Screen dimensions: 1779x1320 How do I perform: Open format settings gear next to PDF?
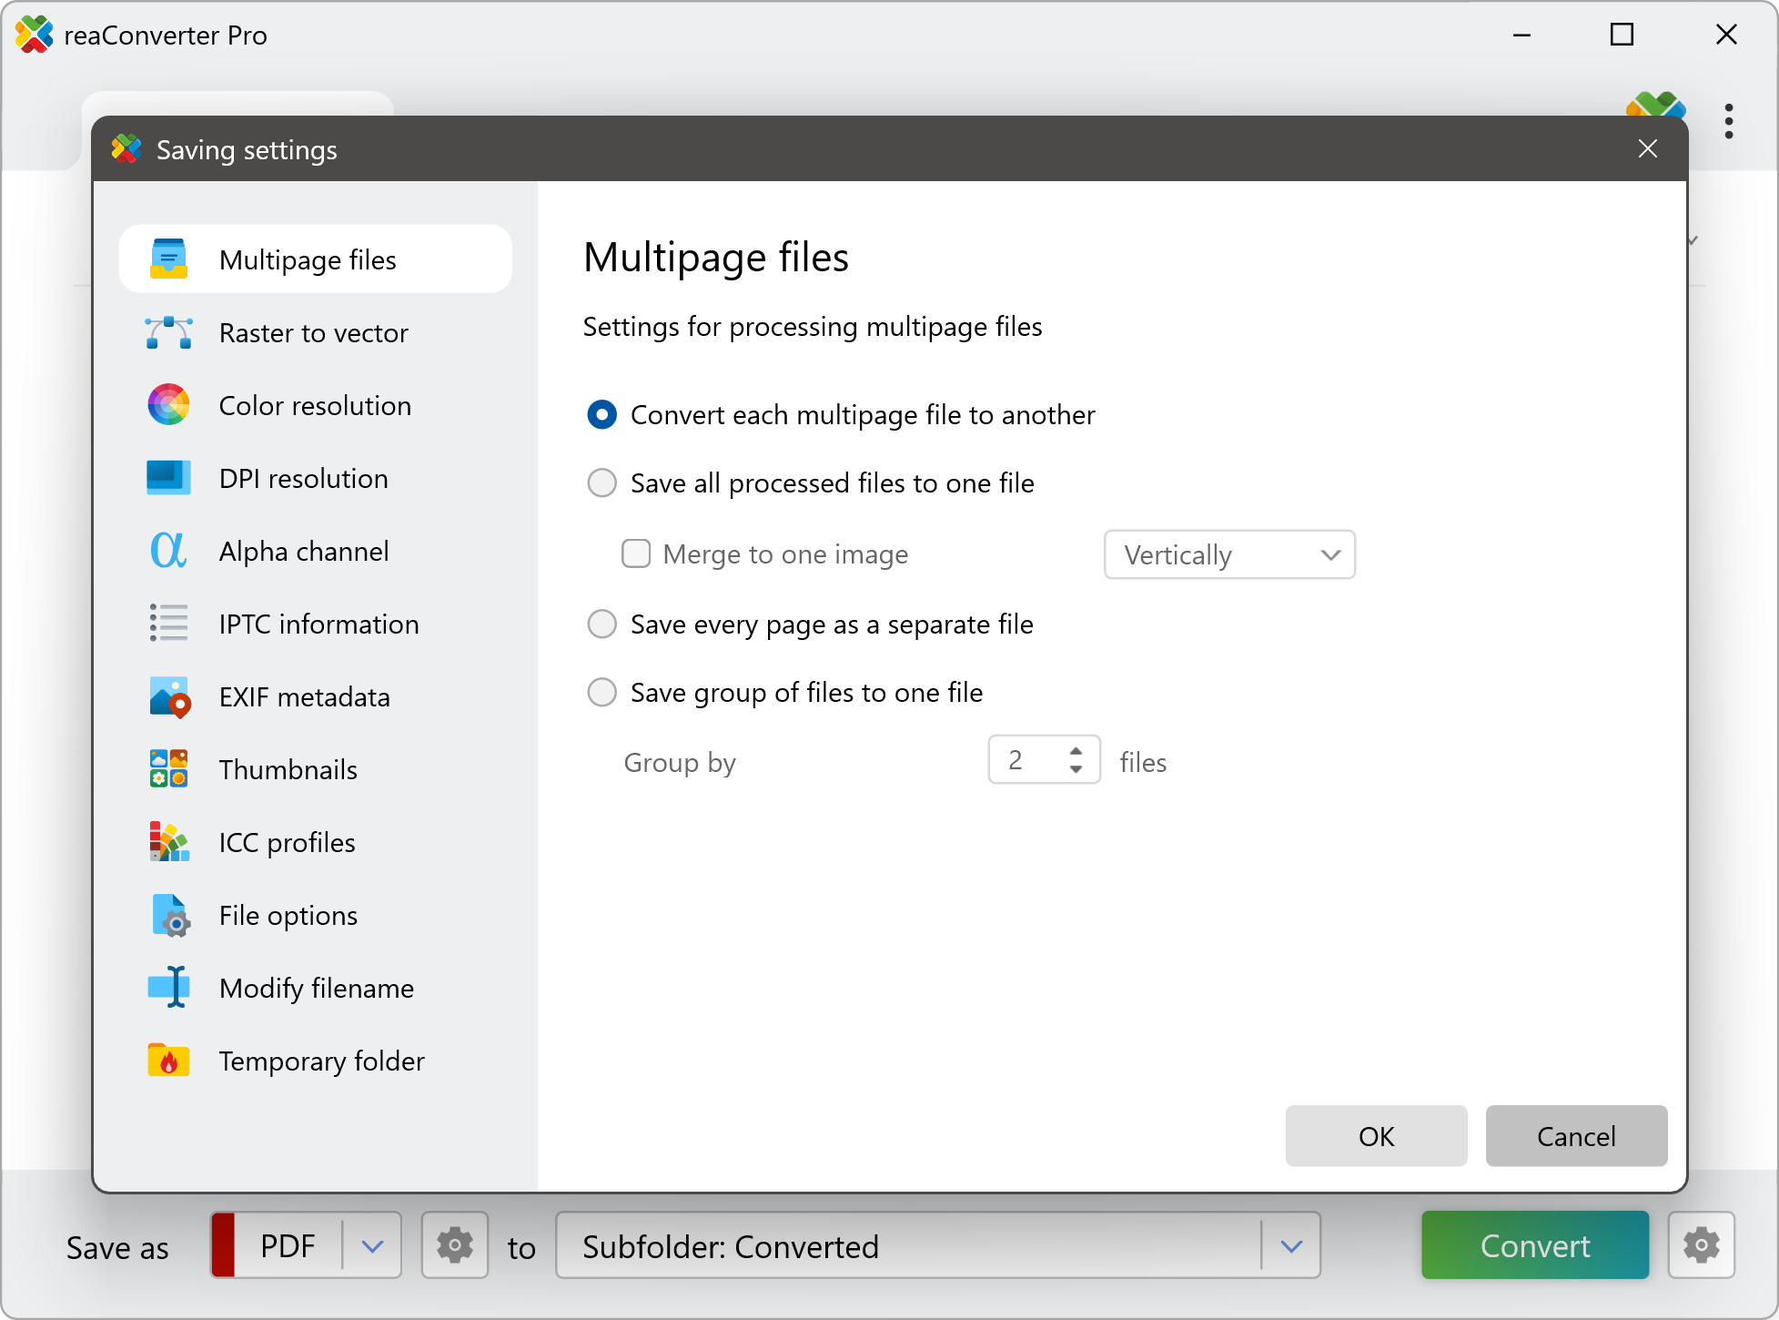(455, 1245)
